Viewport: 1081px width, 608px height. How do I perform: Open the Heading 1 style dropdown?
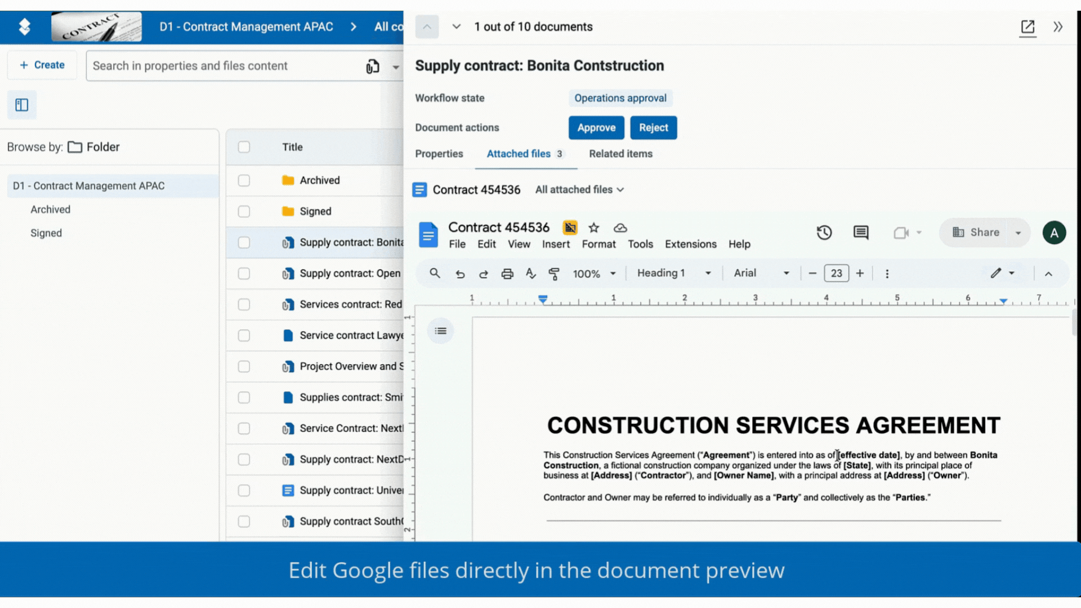674,274
